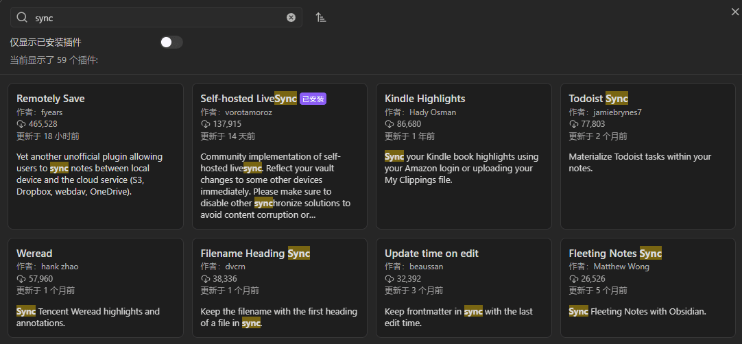Image resolution: width=742 pixels, height=344 pixels.
Task: Select the Weread plugin card
Action: [95, 288]
